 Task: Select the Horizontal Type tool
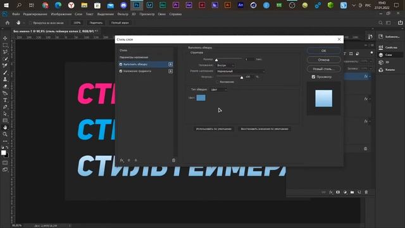click(x=5, y=100)
